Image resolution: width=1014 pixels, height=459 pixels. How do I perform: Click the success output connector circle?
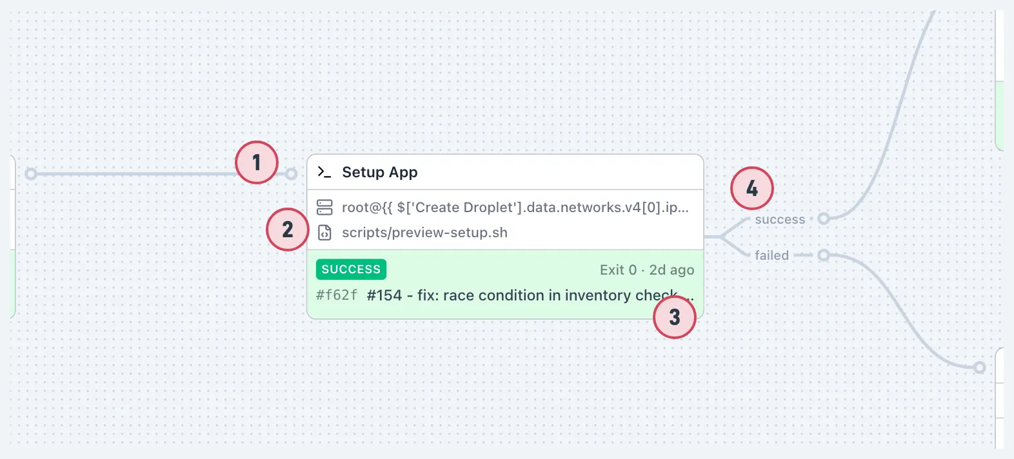tap(824, 219)
